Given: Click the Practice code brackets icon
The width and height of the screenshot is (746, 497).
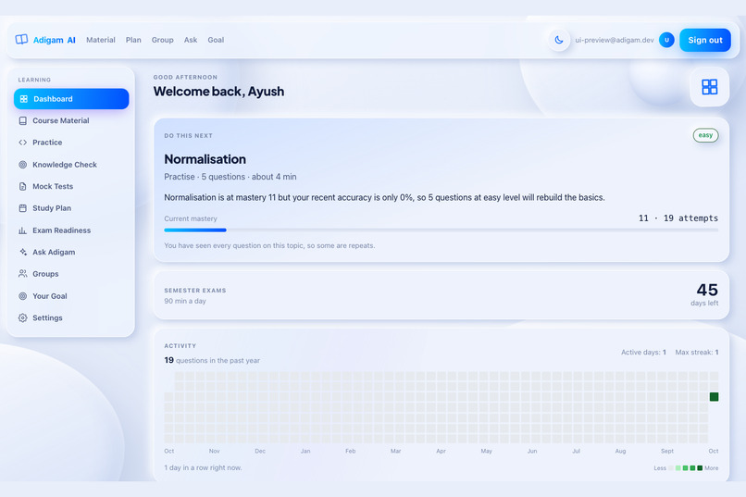Looking at the screenshot, I should (22, 143).
